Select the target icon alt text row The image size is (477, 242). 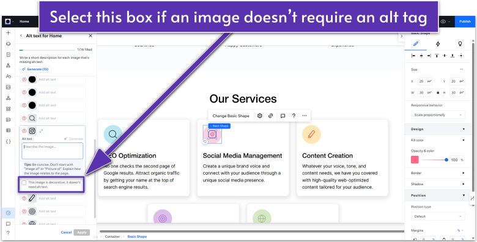point(53,211)
